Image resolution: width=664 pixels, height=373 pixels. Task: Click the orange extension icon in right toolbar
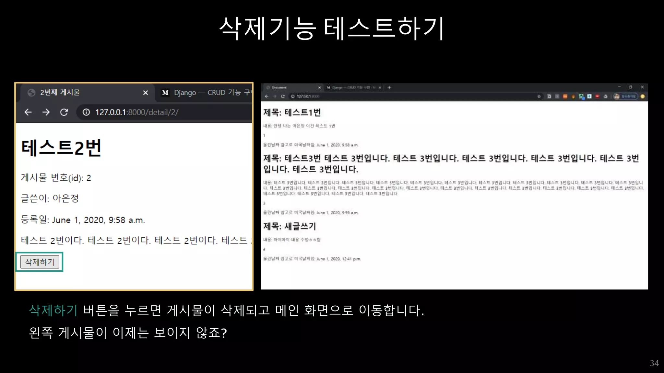(565, 96)
